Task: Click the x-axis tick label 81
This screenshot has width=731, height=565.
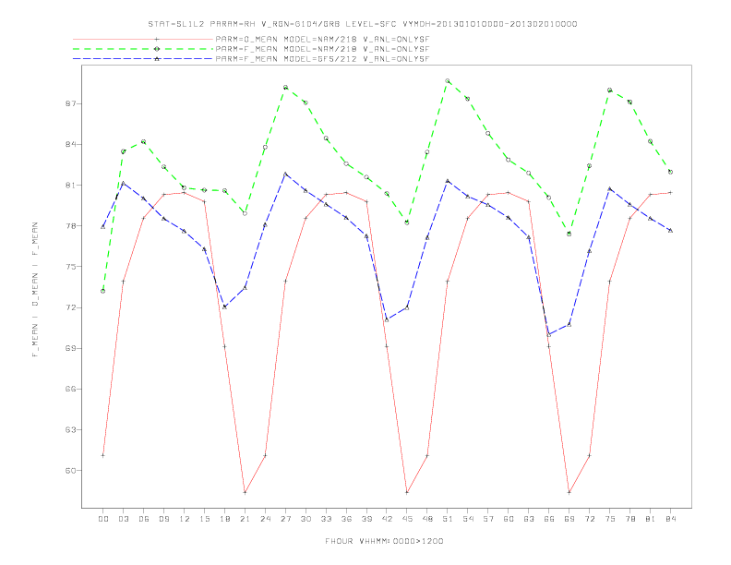Action: point(651,519)
